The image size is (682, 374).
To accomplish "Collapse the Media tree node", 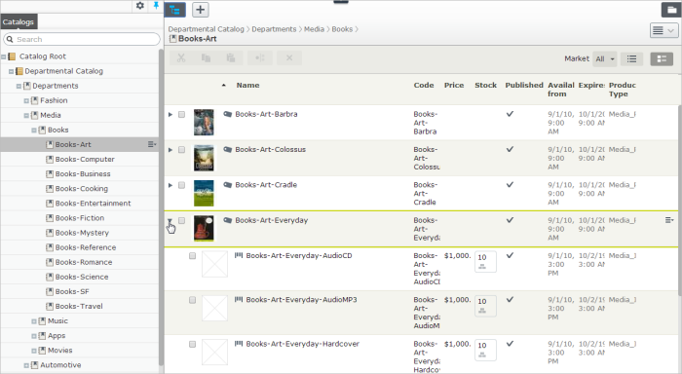I will [26, 115].
